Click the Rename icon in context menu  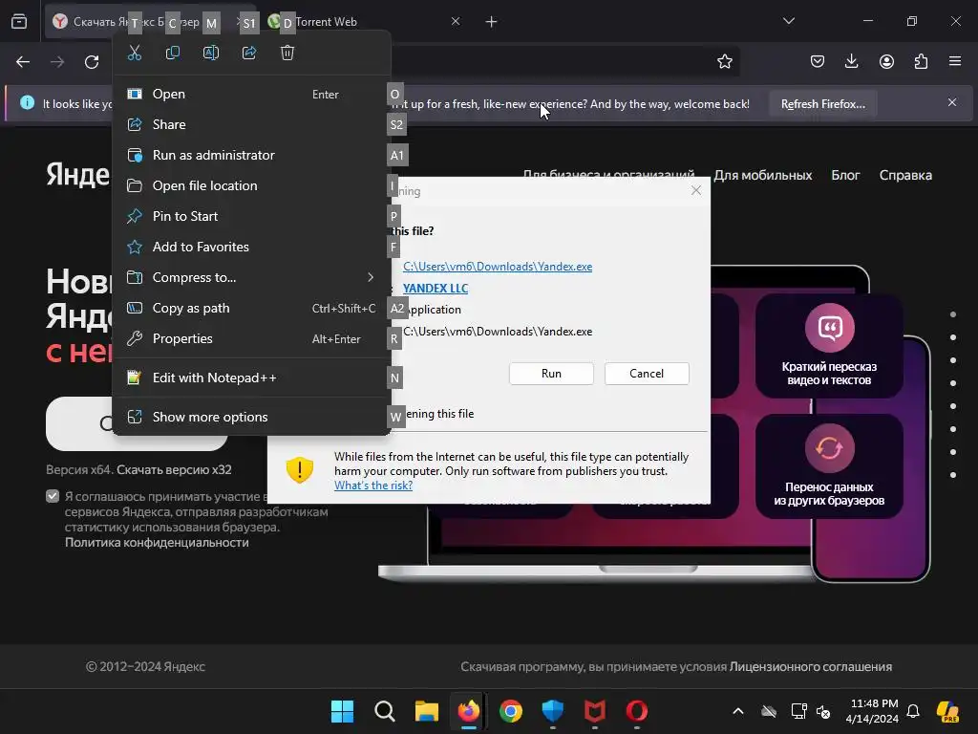[211, 54]
